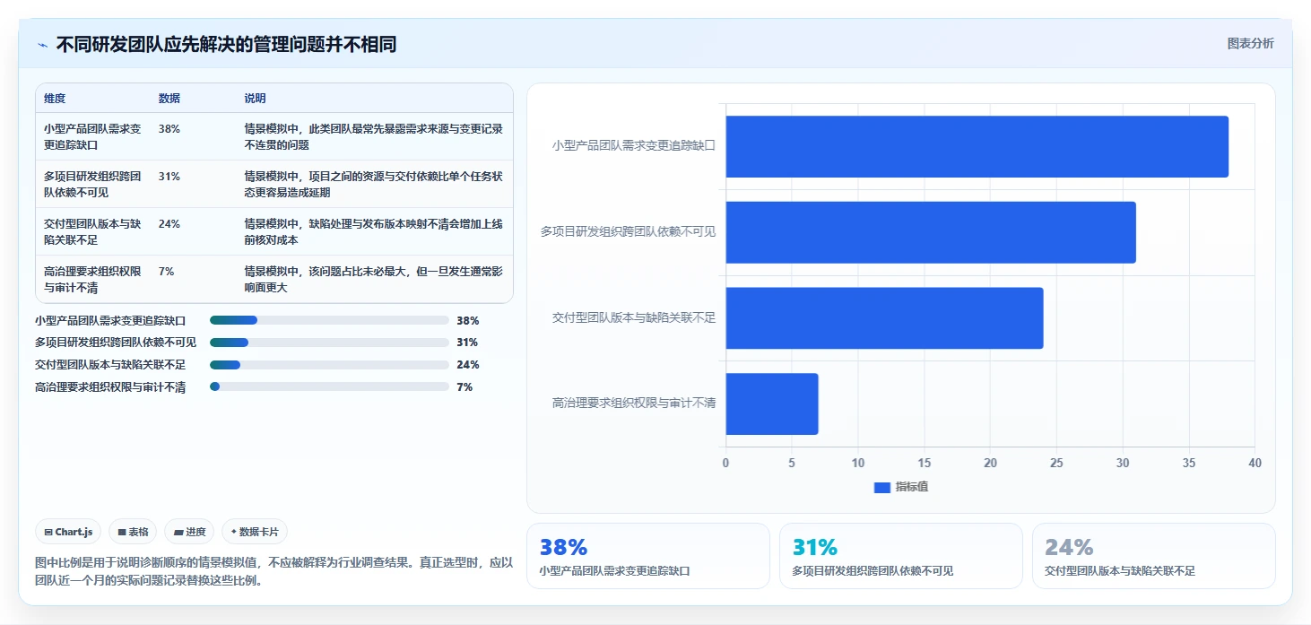1311x625 pixels.
Task: Click the 24% value in the table
Action: (x=169, y=224)
